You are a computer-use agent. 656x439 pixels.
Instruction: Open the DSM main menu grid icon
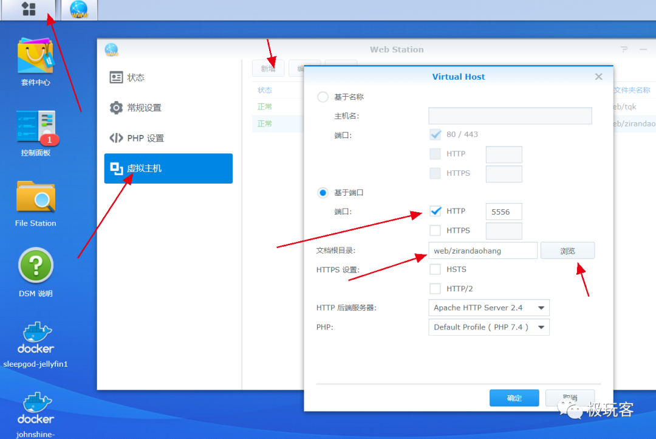[29, 9]
